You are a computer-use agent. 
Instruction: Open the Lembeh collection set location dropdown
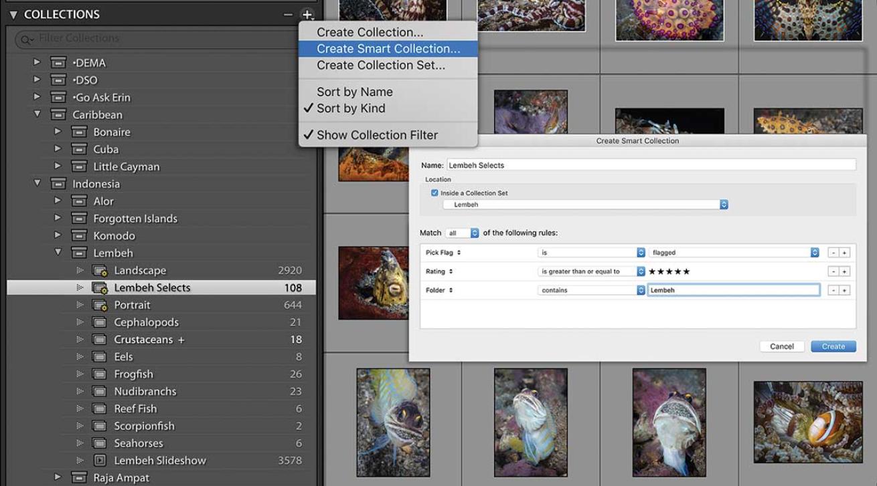tap(585, 205)
